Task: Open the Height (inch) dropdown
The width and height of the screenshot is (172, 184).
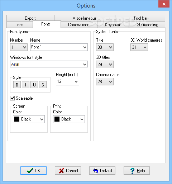Action: (67, 82)
